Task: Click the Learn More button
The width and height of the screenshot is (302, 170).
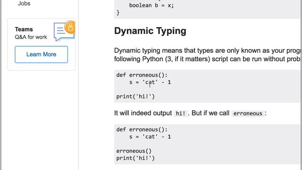Action: [x=41, y=54]
